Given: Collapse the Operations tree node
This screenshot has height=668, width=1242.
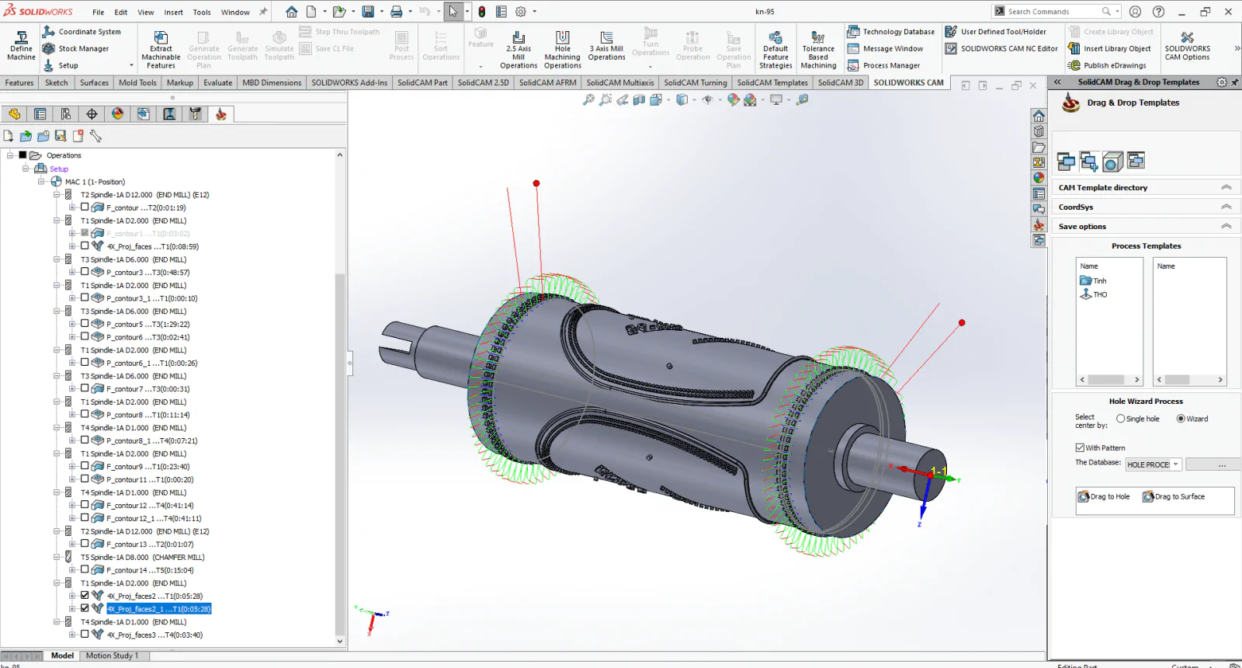Looking at the screenshot, I should coord(10,155).
